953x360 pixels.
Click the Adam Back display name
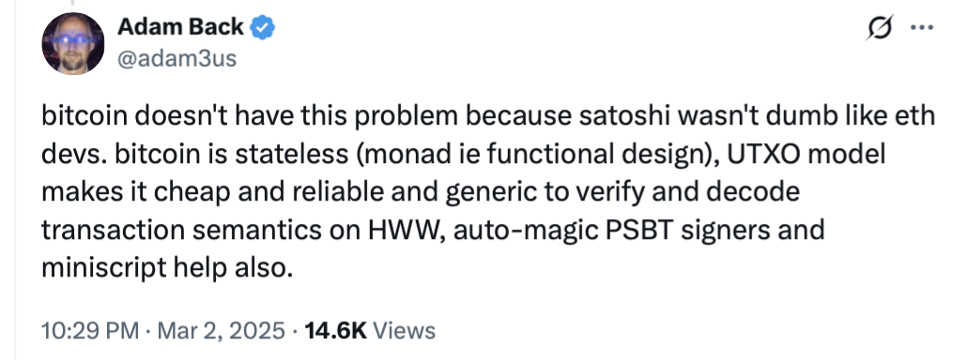(x=180, y=26)
